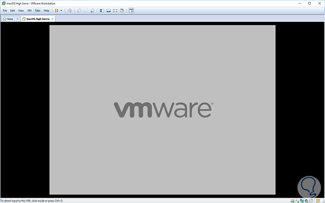
Task: Click the hard disk status icon
Action: pos(292,201)
